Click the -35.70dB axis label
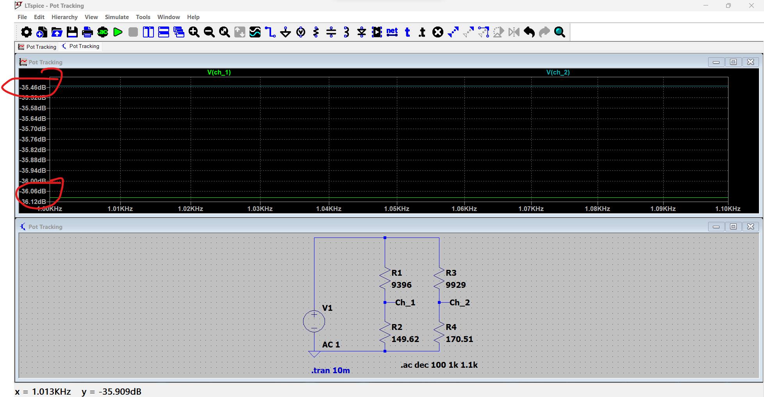Screen dimensions: 764x397 click(33, 129)
